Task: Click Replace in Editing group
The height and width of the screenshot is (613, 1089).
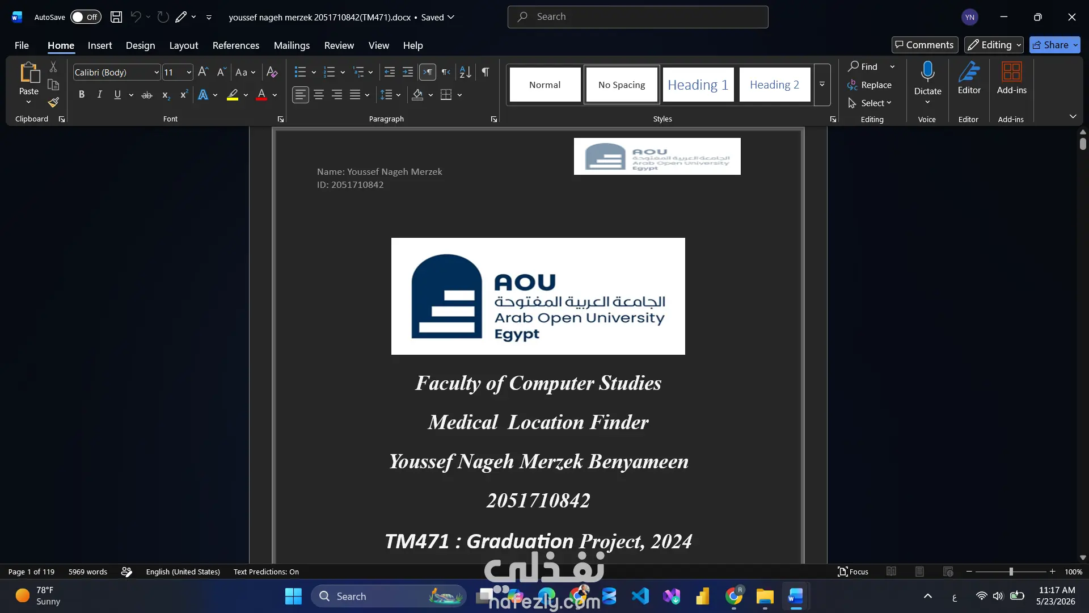Action: pos(869,85)
